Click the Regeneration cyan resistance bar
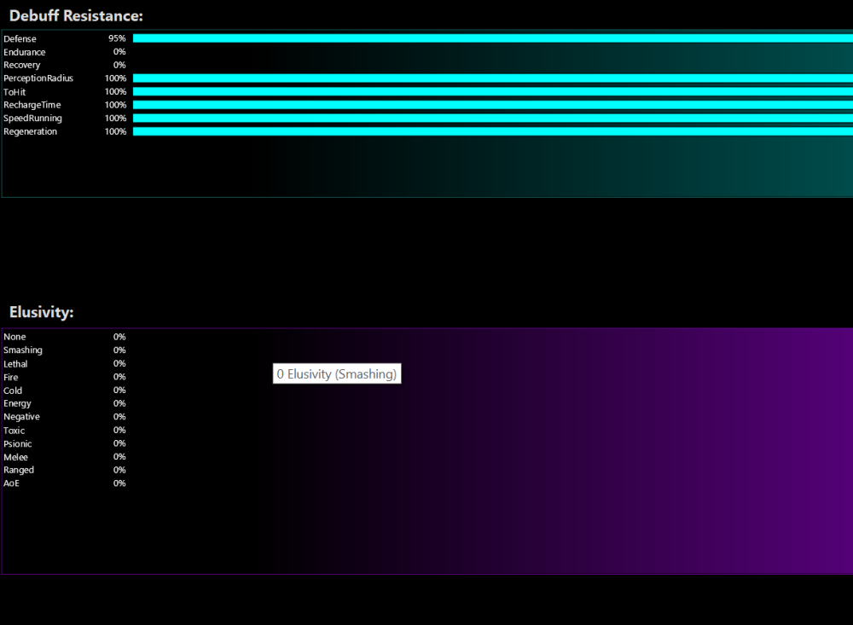 (492, 131)
